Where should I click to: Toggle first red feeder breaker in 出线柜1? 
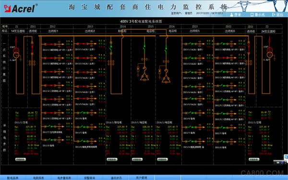point(49,44)
